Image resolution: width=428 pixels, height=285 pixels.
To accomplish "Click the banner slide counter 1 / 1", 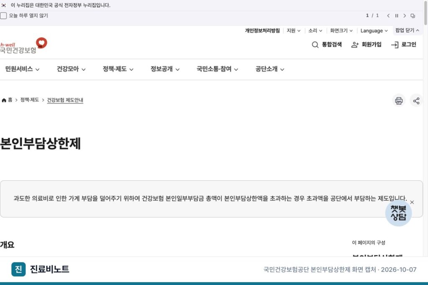I will (372, 15).
